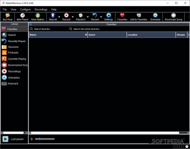Click the speaker mute icon
This screenshot has width=190, height=149.
coord(32,139)
